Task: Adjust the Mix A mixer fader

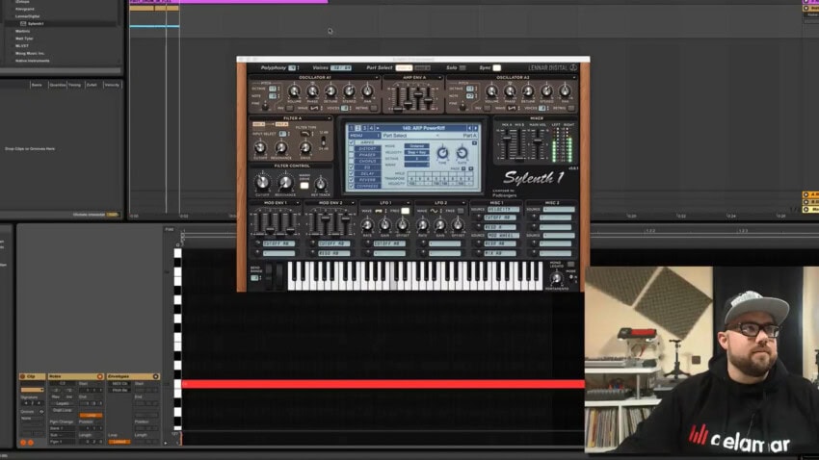Action: (x=507, y=139)
